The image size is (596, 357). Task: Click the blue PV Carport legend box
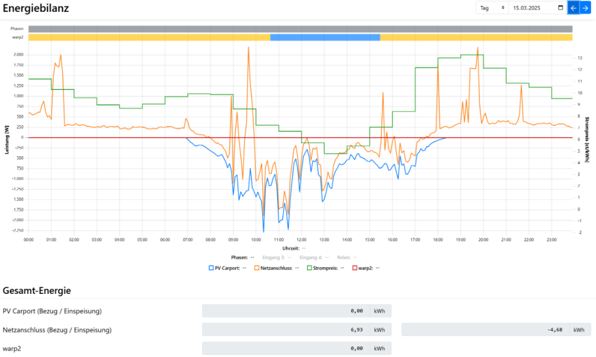[211, 268]
